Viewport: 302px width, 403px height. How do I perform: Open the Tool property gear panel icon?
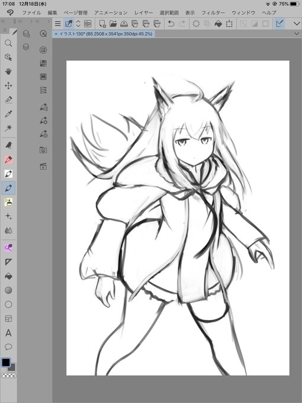click(x=43, y=120)
